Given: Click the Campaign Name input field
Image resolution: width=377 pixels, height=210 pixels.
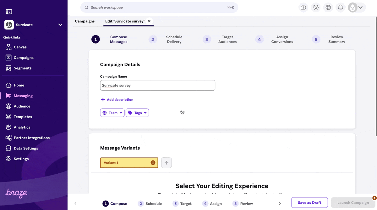Looking at the screenshot, I should [157, 85].
